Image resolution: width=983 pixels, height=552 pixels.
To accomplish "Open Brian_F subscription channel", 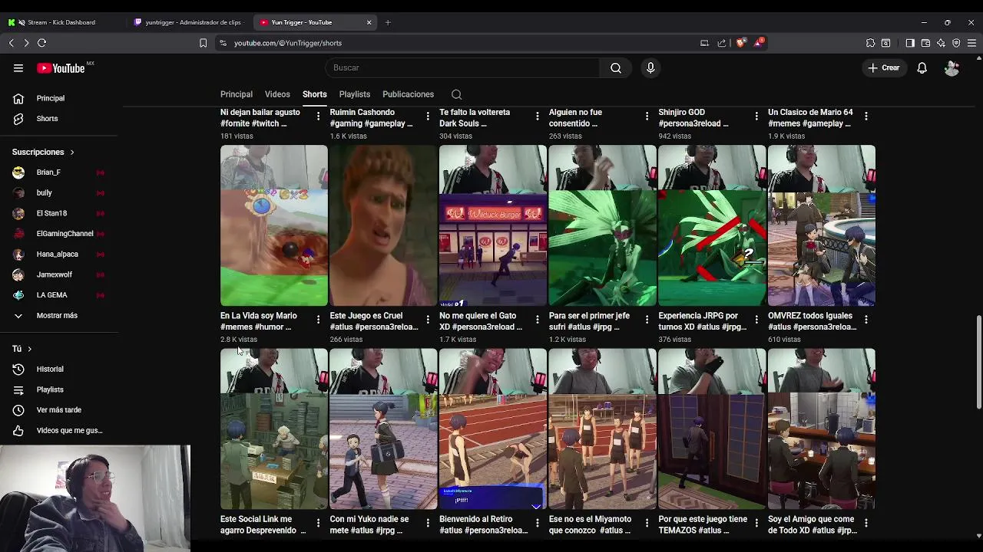I will tap(58, 172).
